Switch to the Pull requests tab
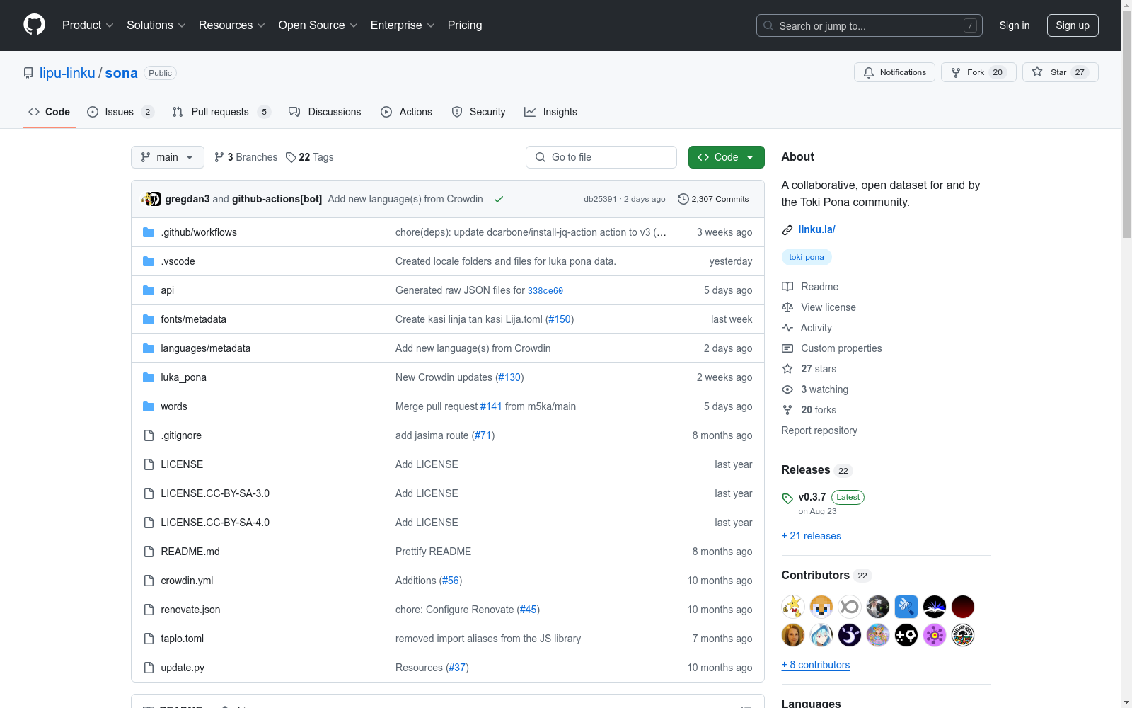This screenshot has height=708, width=1132. (221, 112)
